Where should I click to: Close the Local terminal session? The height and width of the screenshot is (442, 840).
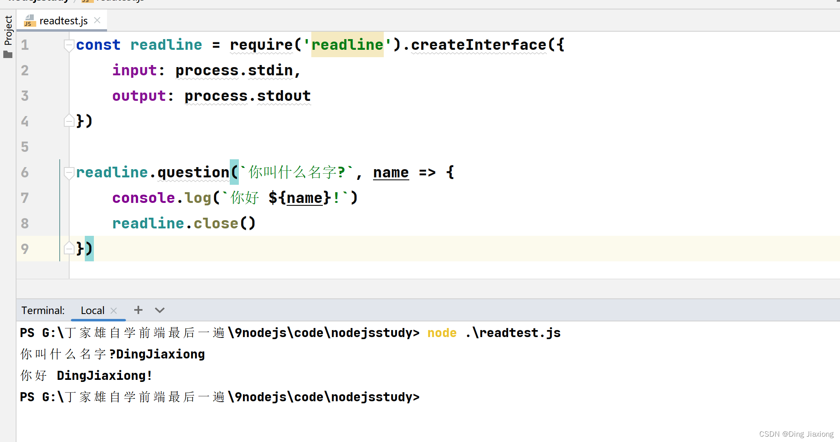click(114, 310)
